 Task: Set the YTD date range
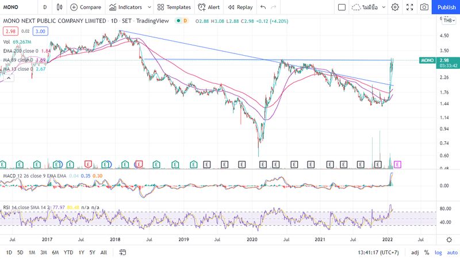pos(68,252)
